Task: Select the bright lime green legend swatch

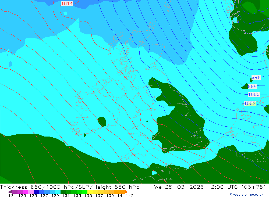Action: point(85,192)
